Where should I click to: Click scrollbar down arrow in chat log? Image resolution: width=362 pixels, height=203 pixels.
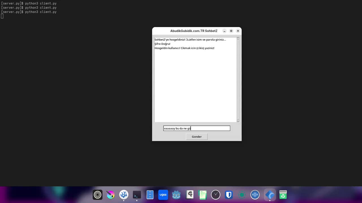click(238, 121)
